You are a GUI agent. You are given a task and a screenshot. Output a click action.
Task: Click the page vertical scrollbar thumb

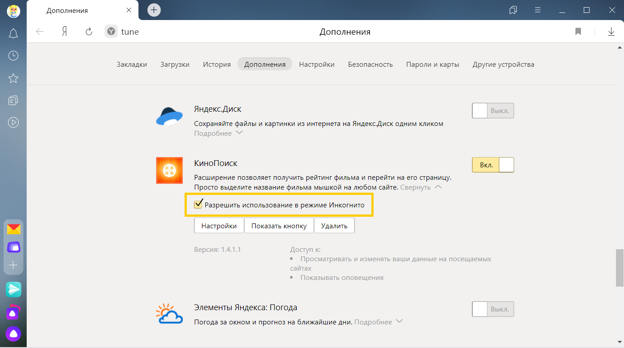(620, 268)
